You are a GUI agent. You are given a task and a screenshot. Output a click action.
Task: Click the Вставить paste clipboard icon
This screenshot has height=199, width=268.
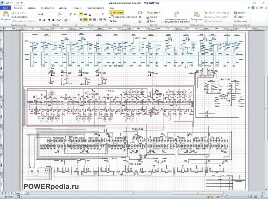pos(6,14)
